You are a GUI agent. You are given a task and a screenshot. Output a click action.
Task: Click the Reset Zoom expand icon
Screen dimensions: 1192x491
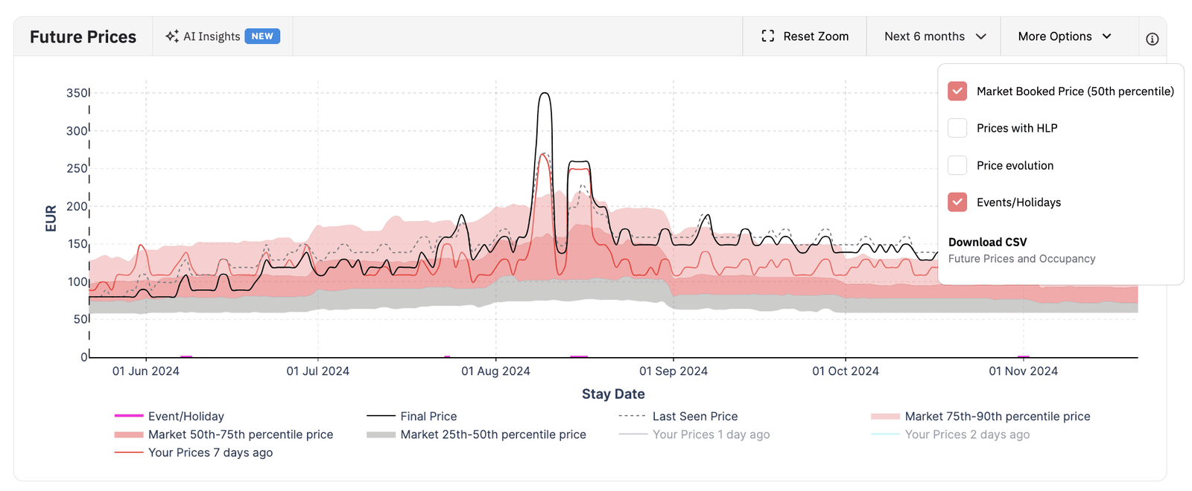(768, 36)
